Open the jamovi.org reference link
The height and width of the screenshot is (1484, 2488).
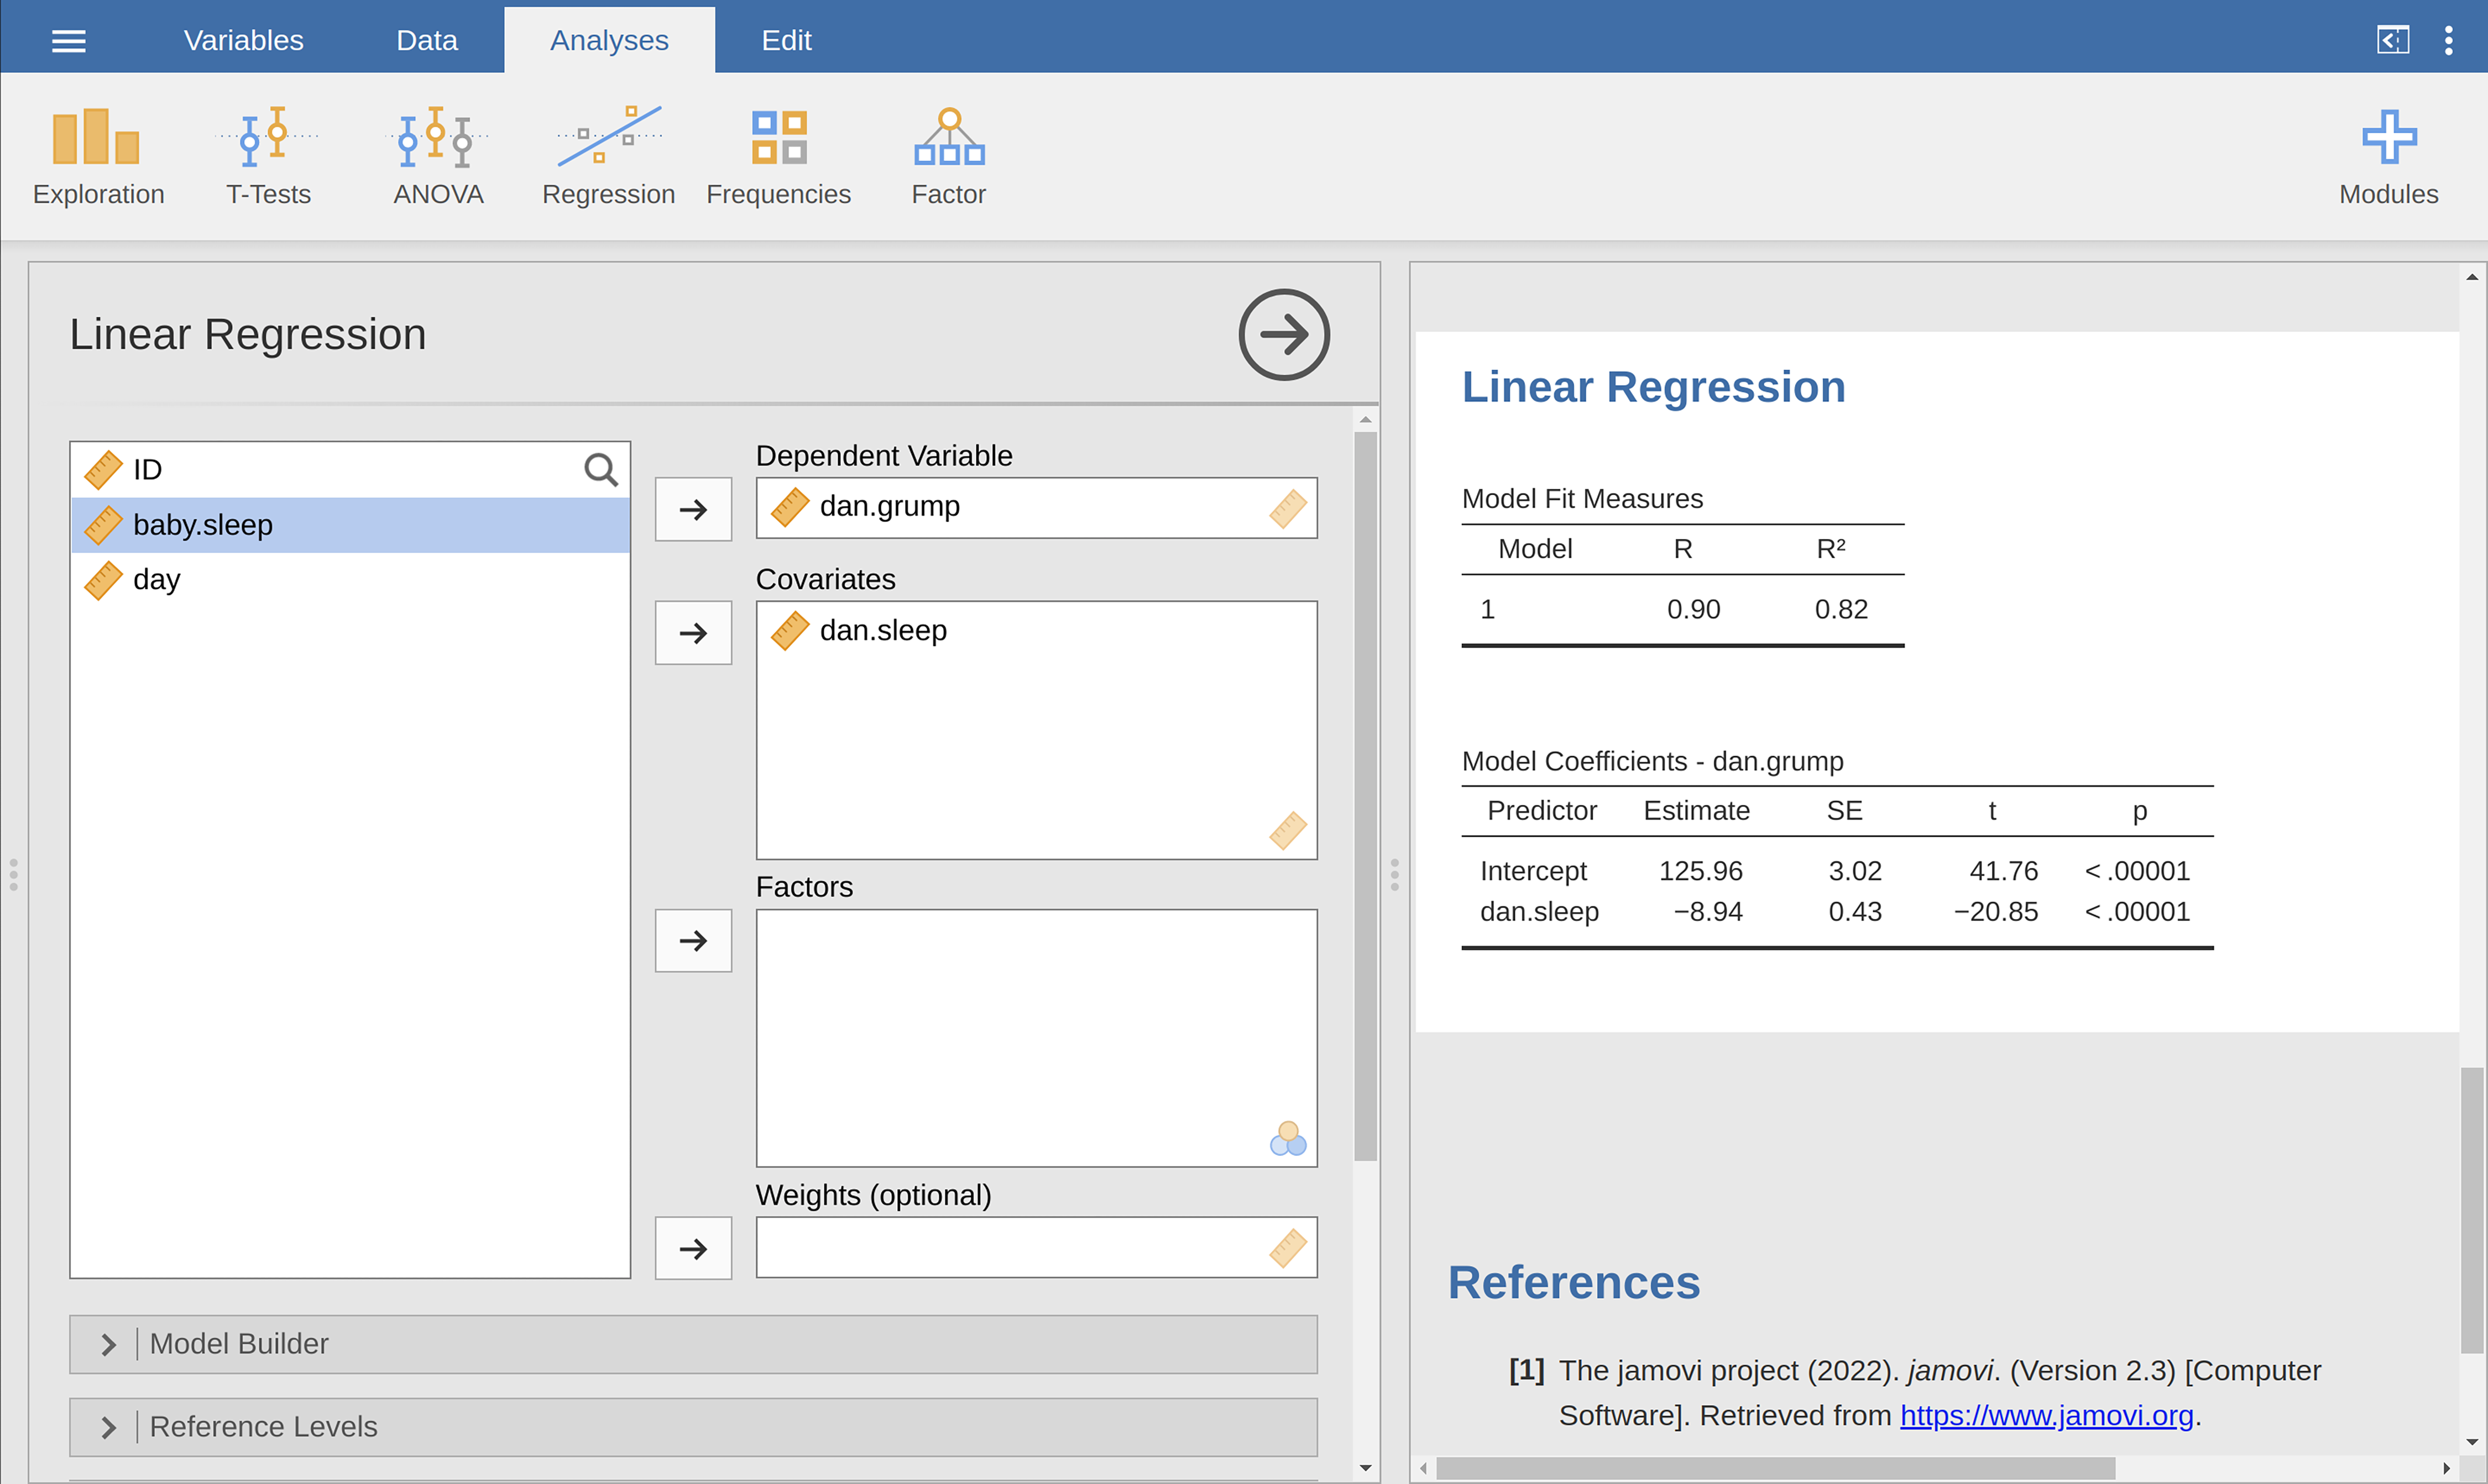(2046, 1416)
